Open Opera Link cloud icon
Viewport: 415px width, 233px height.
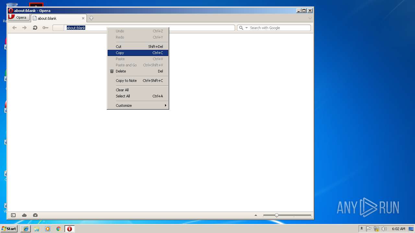click(x=24, y=215)
